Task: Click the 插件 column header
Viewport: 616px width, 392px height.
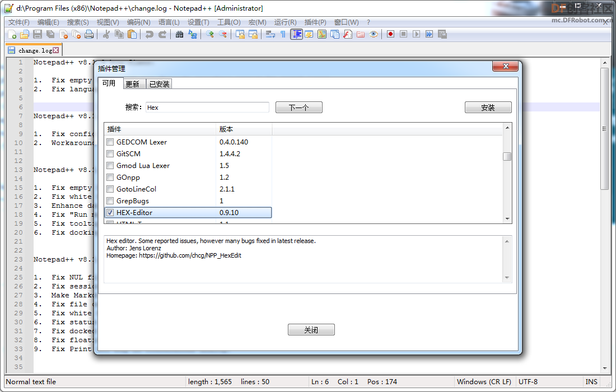Action: click(x=160, y=129)
